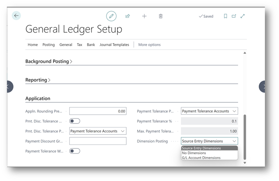Open Pmt. Disc. Tolerance P... dropdown
The height and width of the screenshot is (181, 279).
click(x=98, y=131)
